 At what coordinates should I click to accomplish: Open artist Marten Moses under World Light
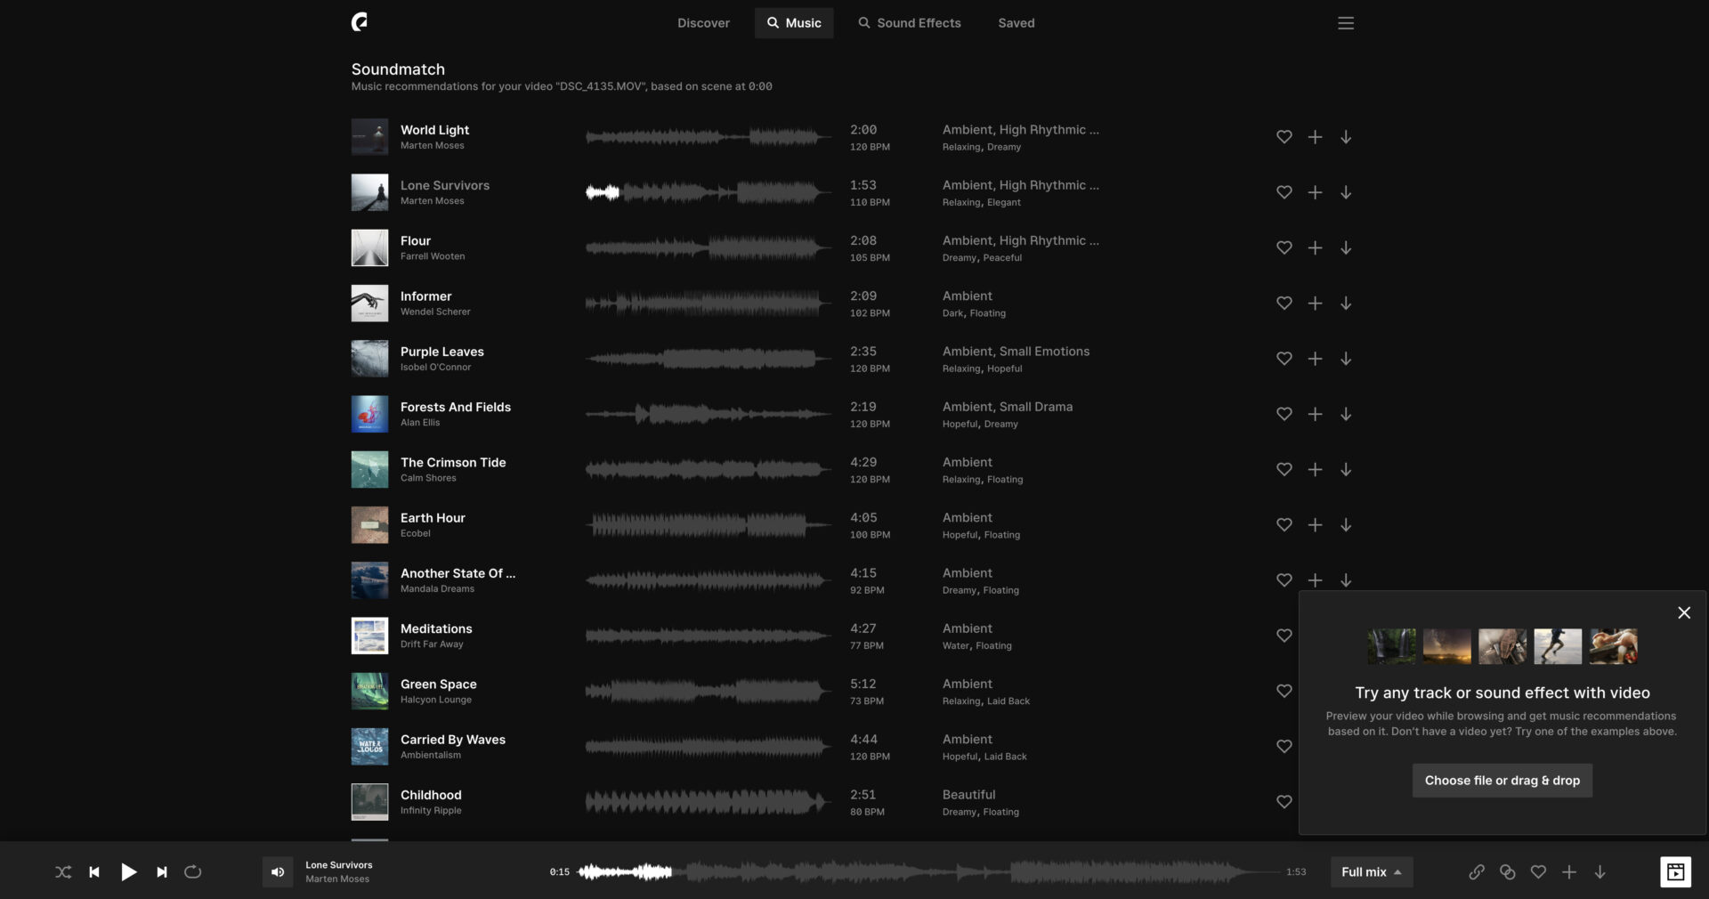coord(433,146)
